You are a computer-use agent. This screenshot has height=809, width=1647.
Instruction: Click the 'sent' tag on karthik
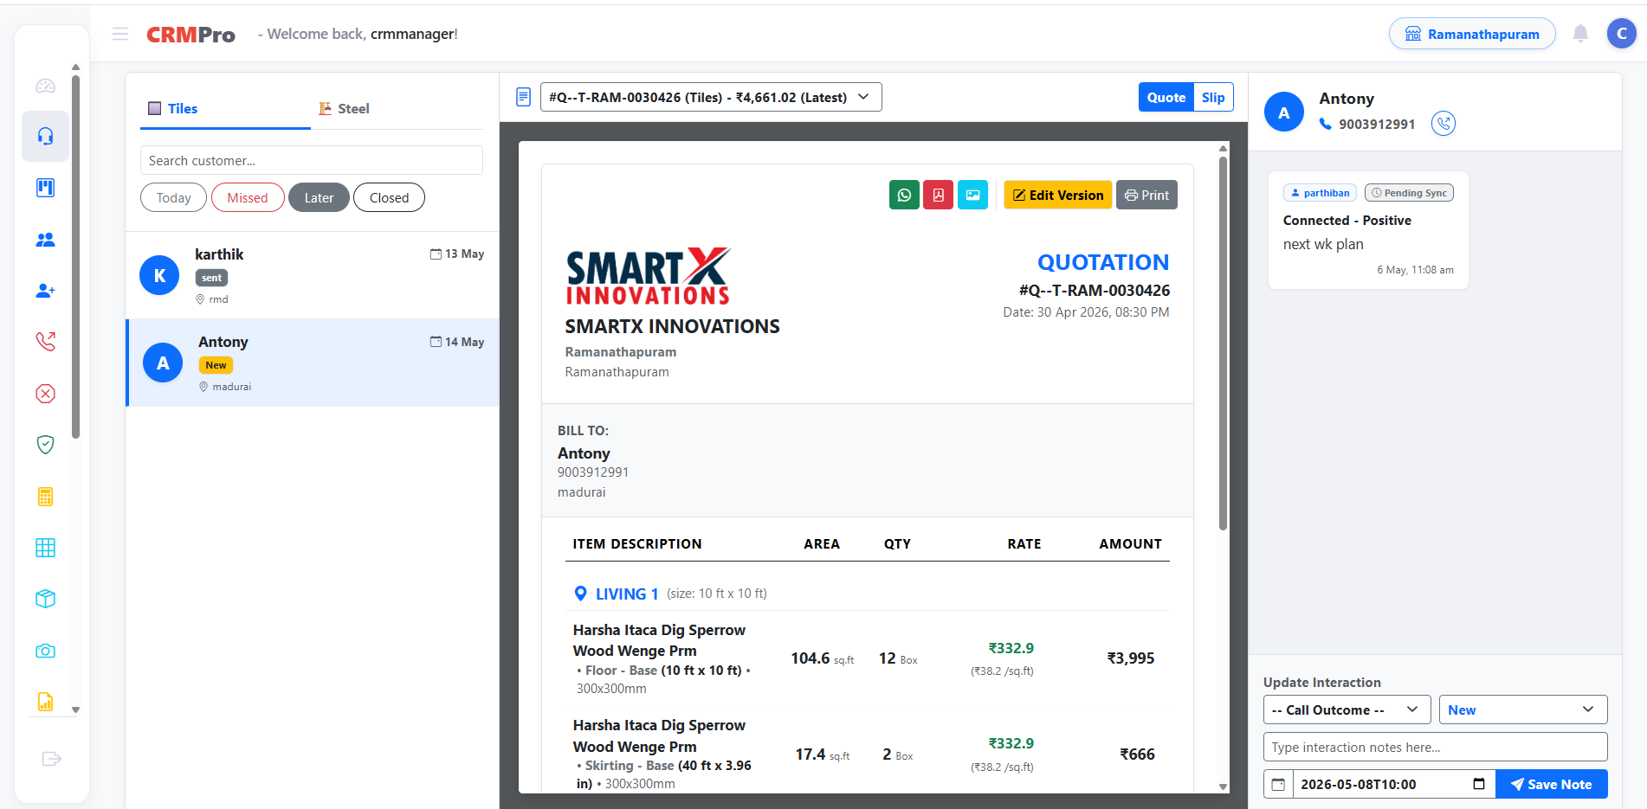click(x=211, y=278)
